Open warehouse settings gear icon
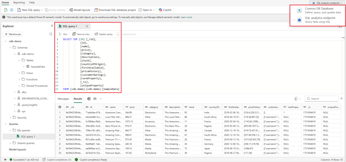This screenshot has height=162, width=346. pyautogui.click(x=12, y=10)
